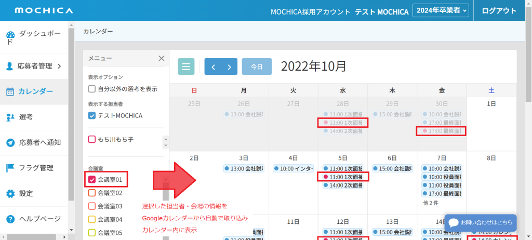532x240 pixels.
Task: Open the 2024年卒業者 dropdown
Action: (x=441, y=10)
